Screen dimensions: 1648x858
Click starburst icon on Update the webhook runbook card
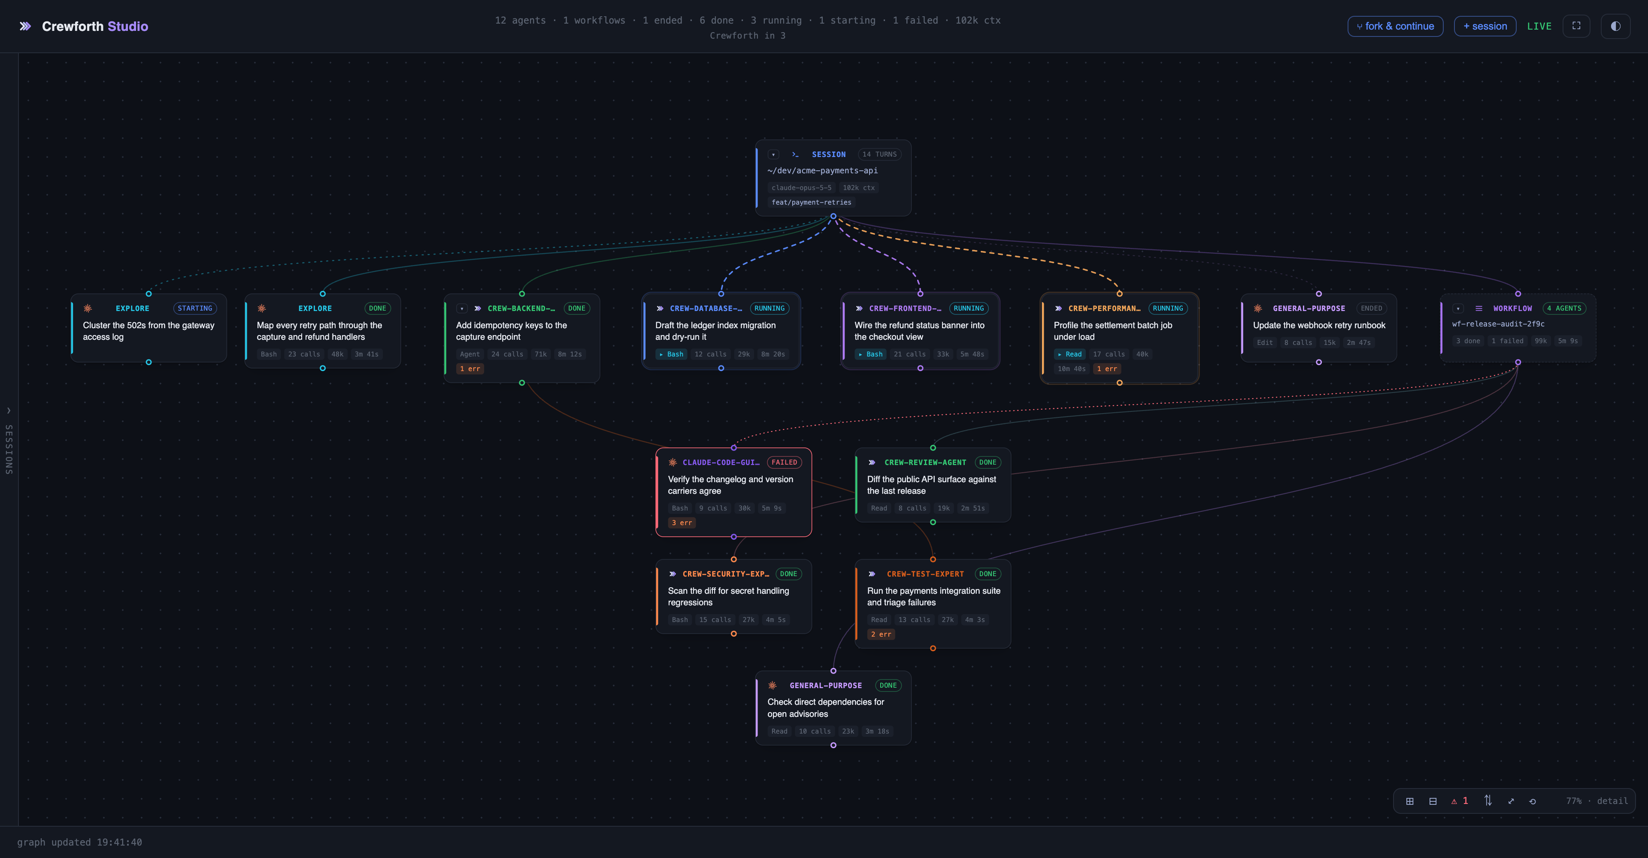coord(1258,309)
